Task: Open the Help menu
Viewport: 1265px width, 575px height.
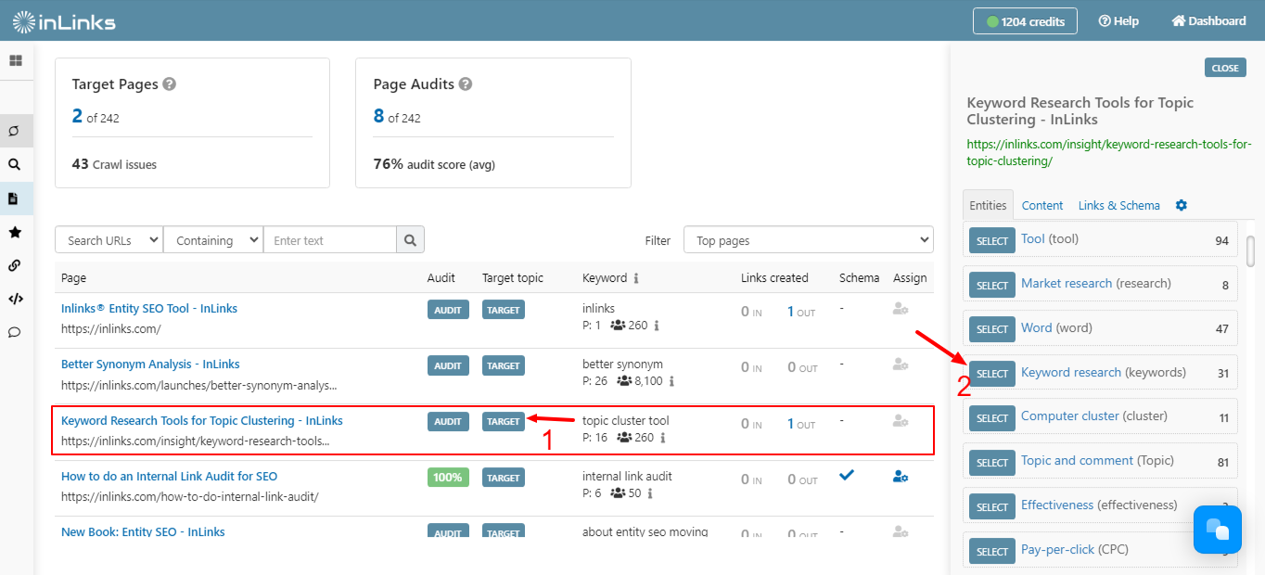Action: (x=1118, y=20)
